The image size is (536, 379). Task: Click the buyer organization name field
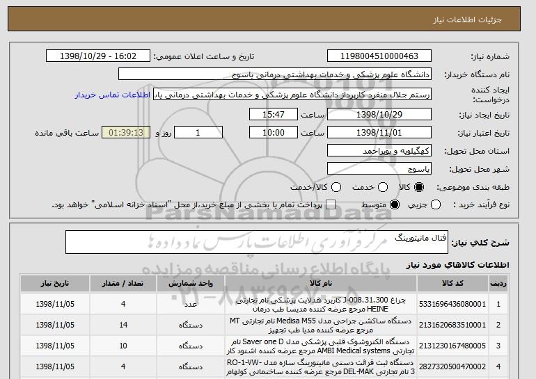click(x=275, y=74)
